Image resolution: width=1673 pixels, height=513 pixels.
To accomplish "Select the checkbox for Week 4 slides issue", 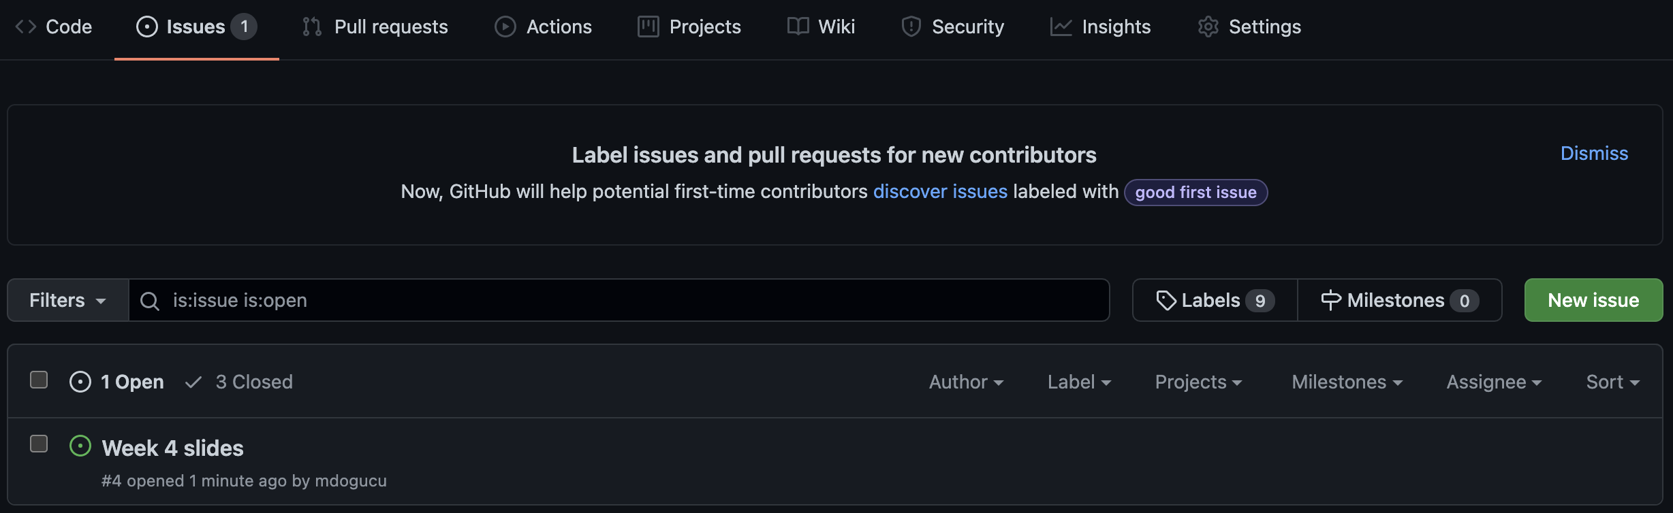I will [39, 443].
